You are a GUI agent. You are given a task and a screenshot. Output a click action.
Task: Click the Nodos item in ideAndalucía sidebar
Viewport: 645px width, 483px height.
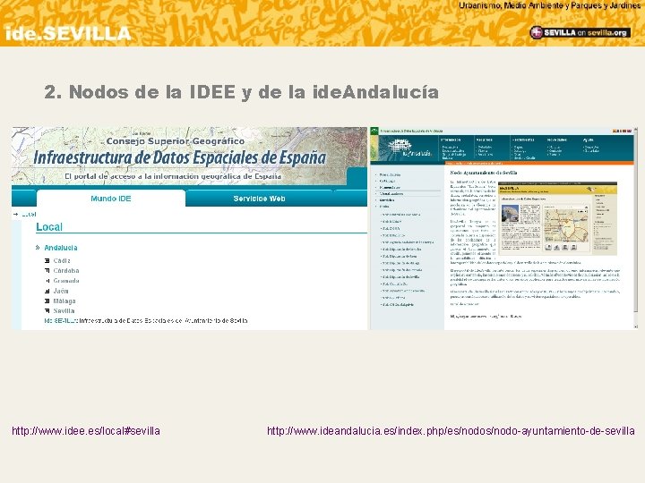click(x=384, y=207)
